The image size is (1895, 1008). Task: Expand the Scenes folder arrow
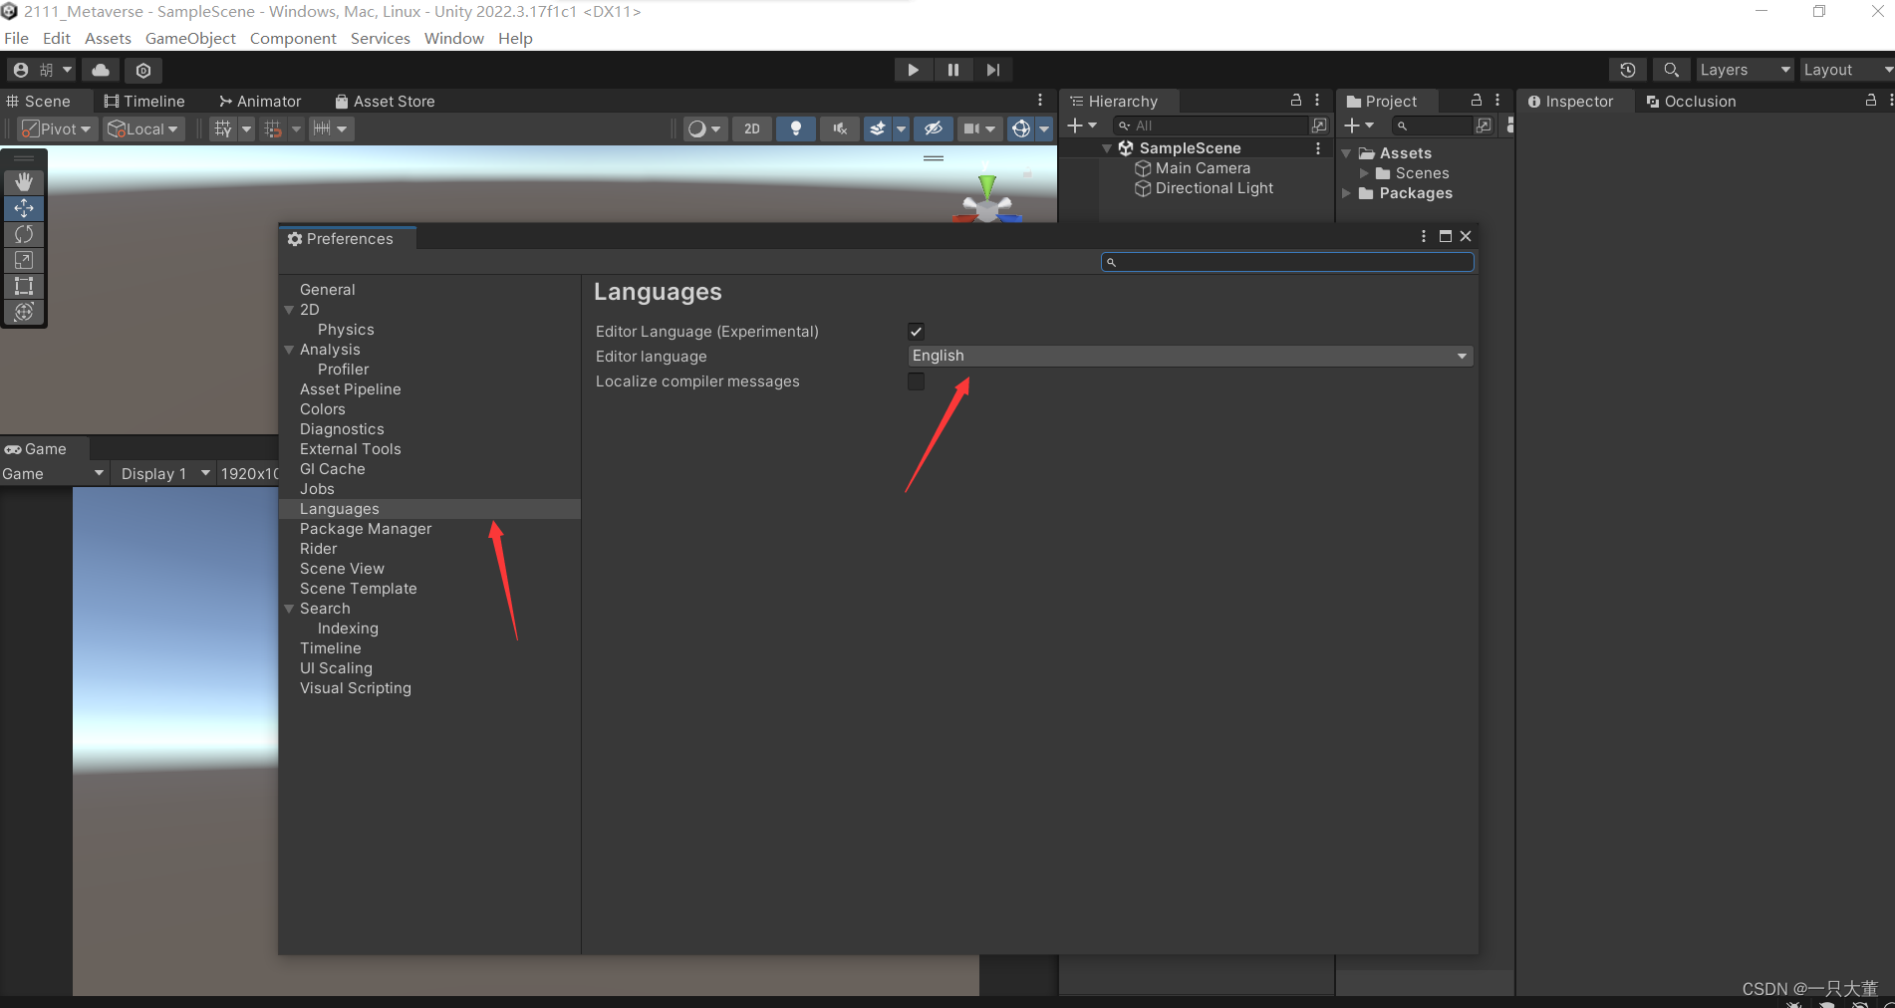point(1364,173)
